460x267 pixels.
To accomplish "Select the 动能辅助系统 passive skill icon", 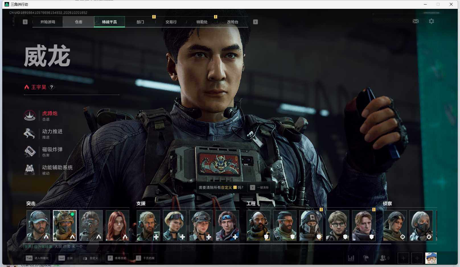I will [x=30, y=169].
